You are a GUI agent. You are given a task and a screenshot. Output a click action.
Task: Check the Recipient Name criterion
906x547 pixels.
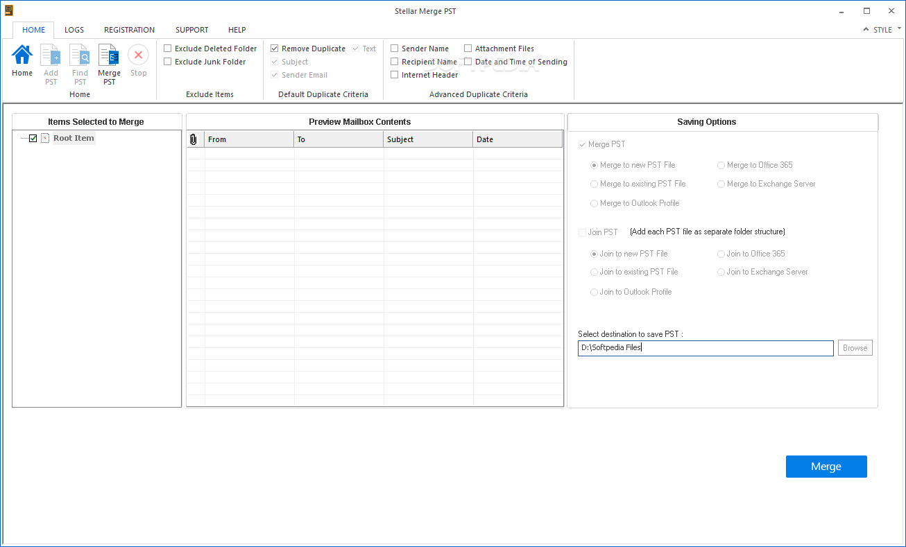click(395, 62)
